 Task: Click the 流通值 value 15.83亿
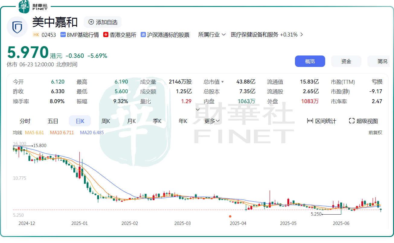pyautogui.click(x=309, y=82)
